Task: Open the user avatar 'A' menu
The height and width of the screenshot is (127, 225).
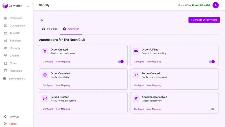Action: click(215, 5)
